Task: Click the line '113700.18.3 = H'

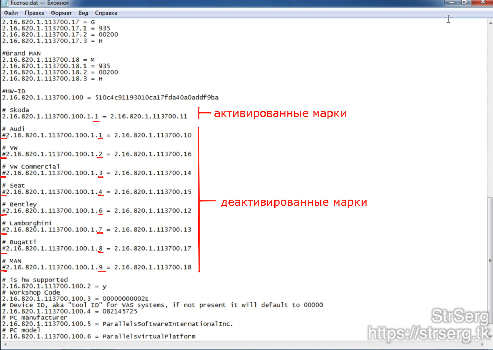Action: [52, 79]
